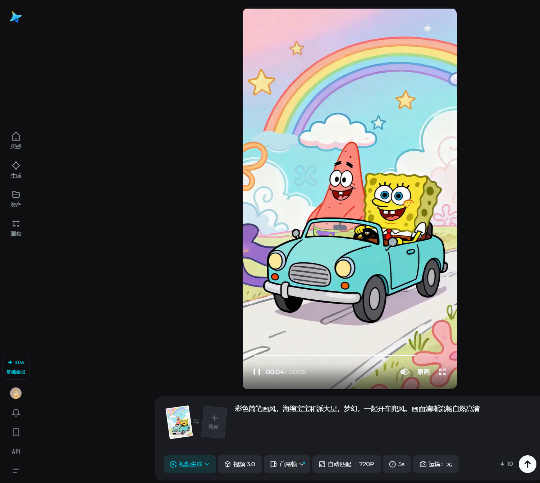This screenshot has width=540, height=483.
Task: Open the 灵感 home page
Action: pos(16,141)
